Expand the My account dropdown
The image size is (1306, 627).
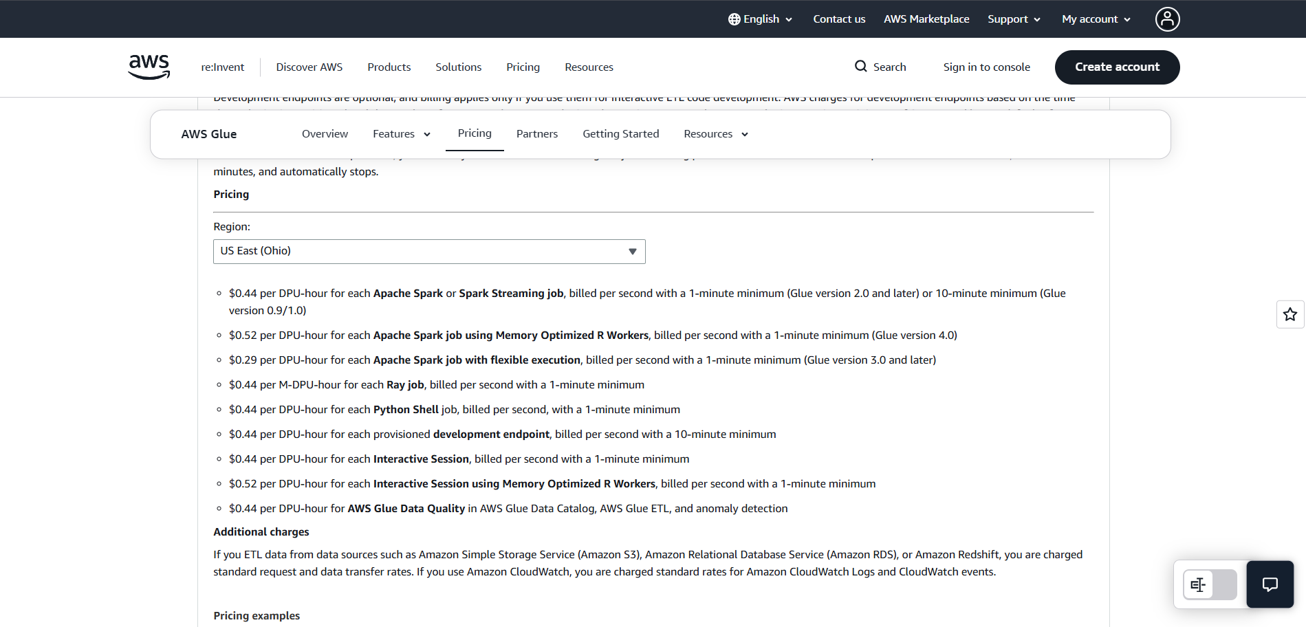pos(1096,19)
